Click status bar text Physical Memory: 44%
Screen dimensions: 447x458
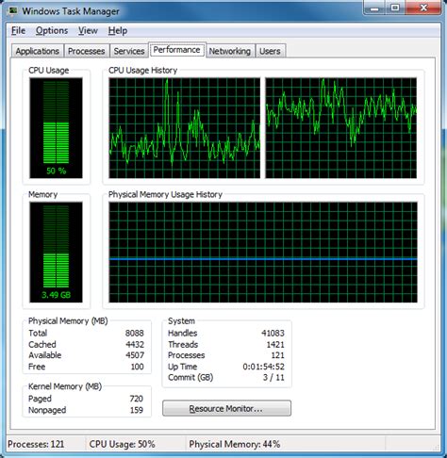[x=235, y=444]
